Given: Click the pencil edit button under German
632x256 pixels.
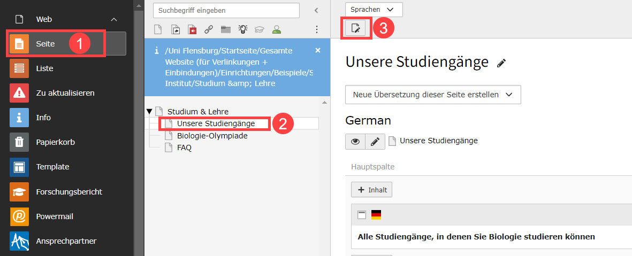Looking at the screenshot, I should (375, 141).
